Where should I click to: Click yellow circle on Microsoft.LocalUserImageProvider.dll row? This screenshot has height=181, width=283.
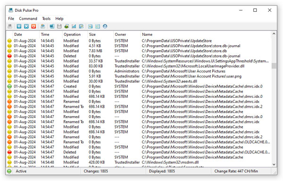tap(9, 66)
